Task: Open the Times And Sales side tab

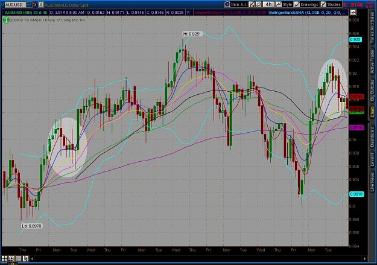Action: [372, 28]
